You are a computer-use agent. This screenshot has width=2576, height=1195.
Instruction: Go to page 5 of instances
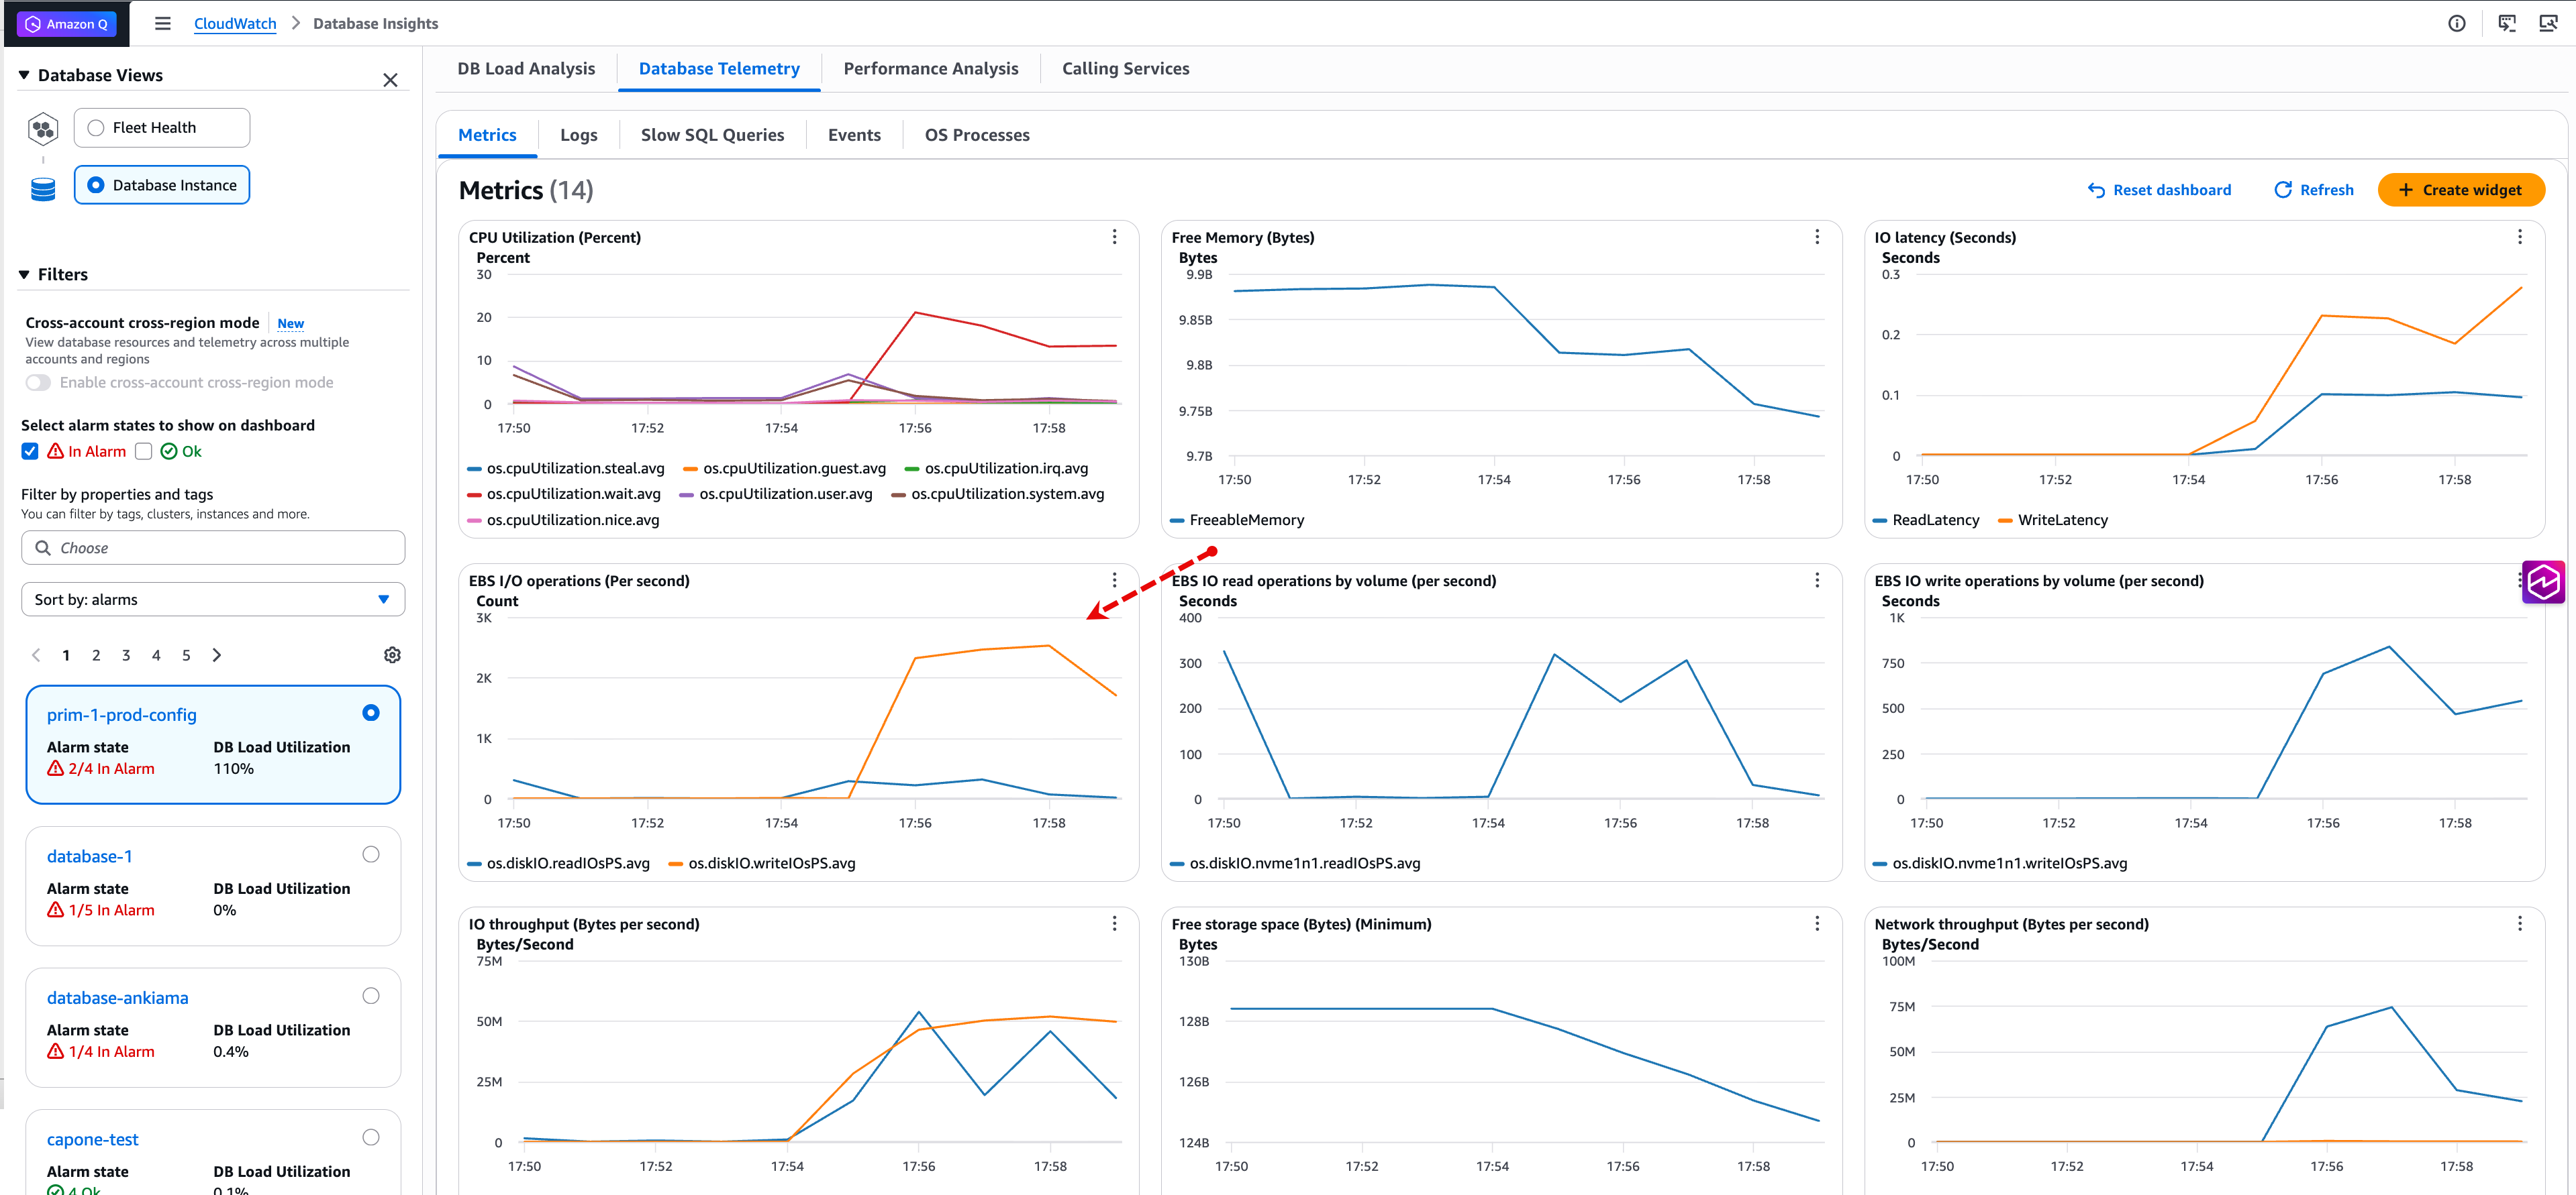(186, 655)
